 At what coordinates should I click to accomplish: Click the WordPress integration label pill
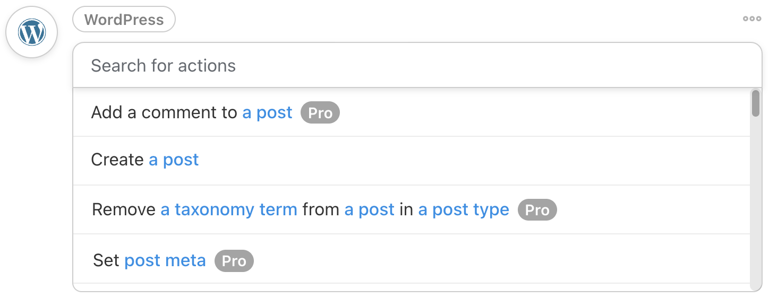click(124, 20)
